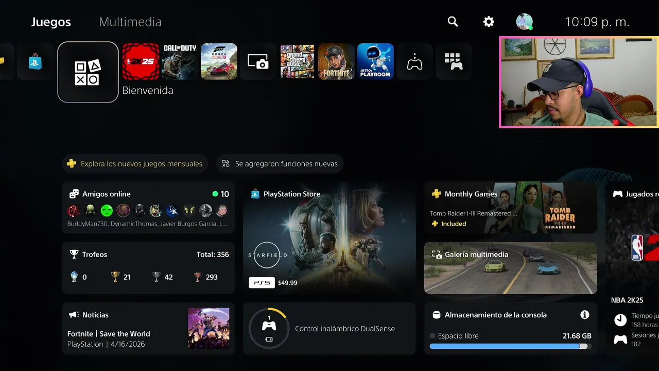Click the storage info icon
This screenshot has width=659, height=371.
tap(584, 314)
